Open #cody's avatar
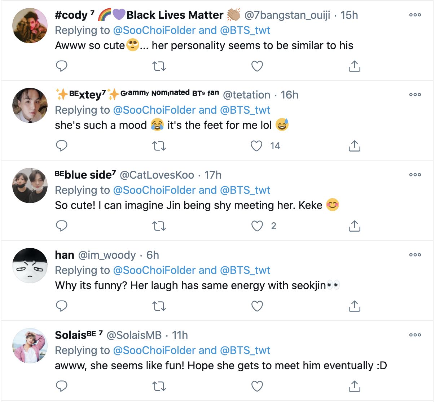The height and width of the screenshot is (402, 435). pyautogui.click(x=30, y=26)
